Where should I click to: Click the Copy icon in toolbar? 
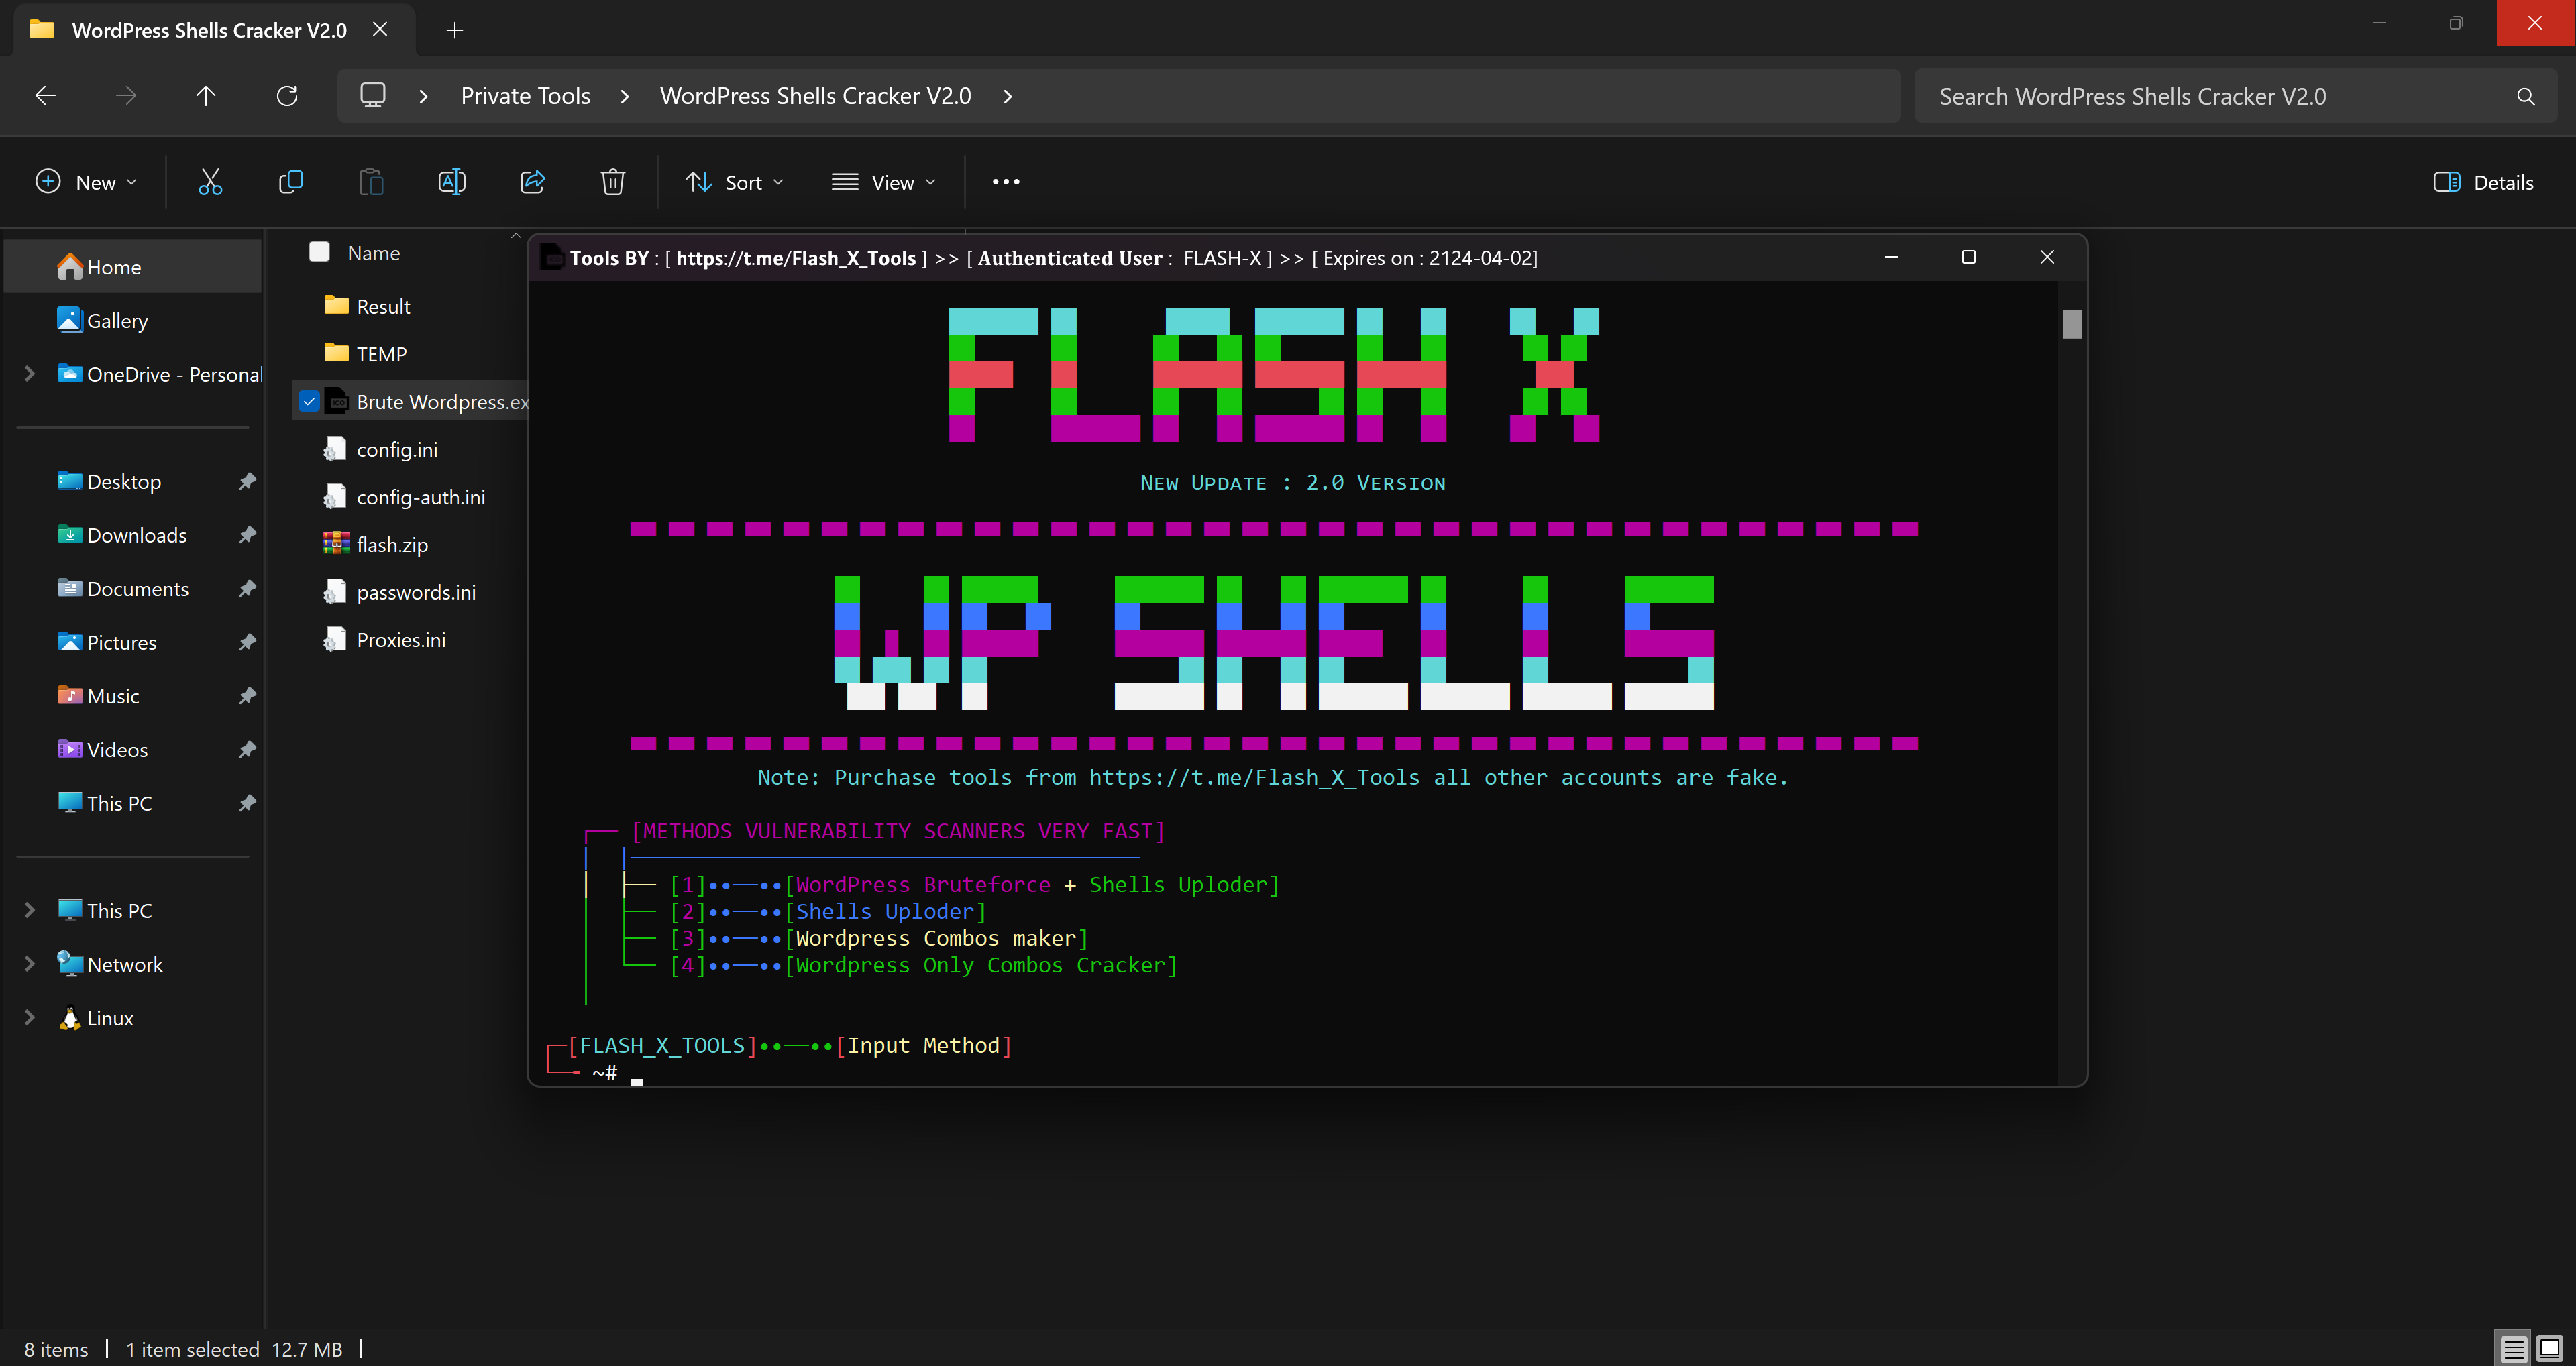pyautogui.click(x=291, y=182)
